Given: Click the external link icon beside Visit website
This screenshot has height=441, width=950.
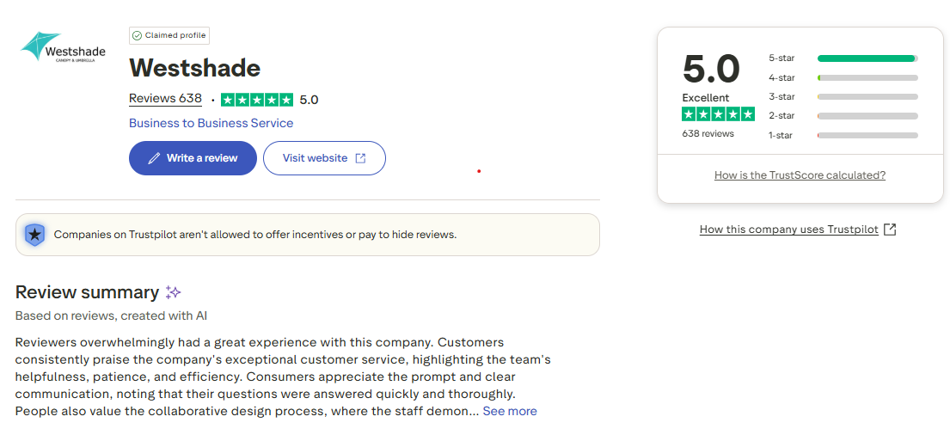Looking at the screenshot, I should tap(360, 158).
